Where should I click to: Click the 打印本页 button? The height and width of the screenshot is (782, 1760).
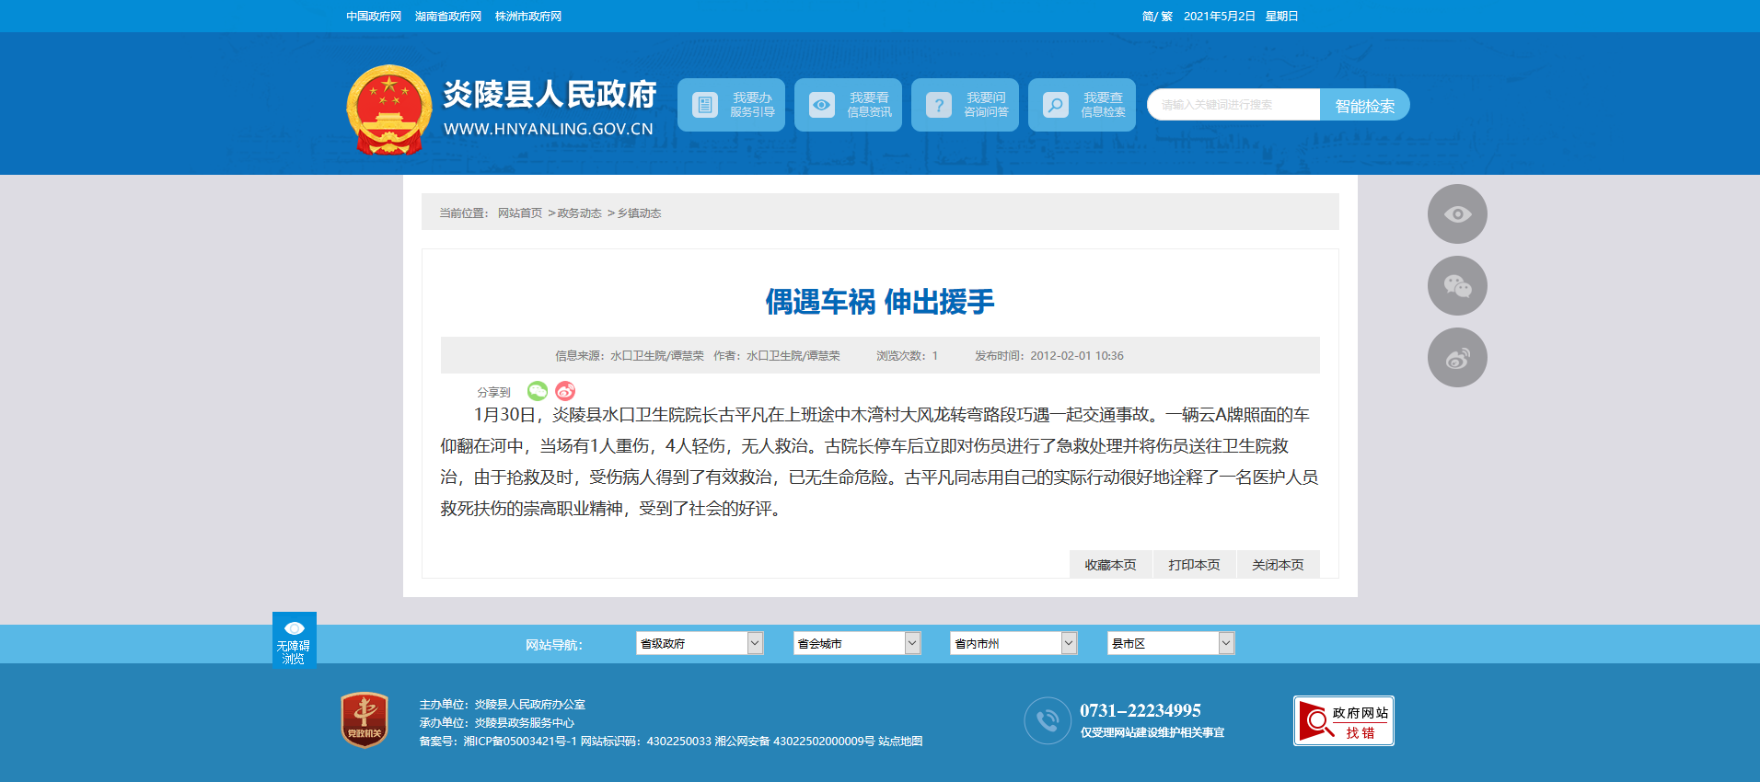click(1194, 565)
